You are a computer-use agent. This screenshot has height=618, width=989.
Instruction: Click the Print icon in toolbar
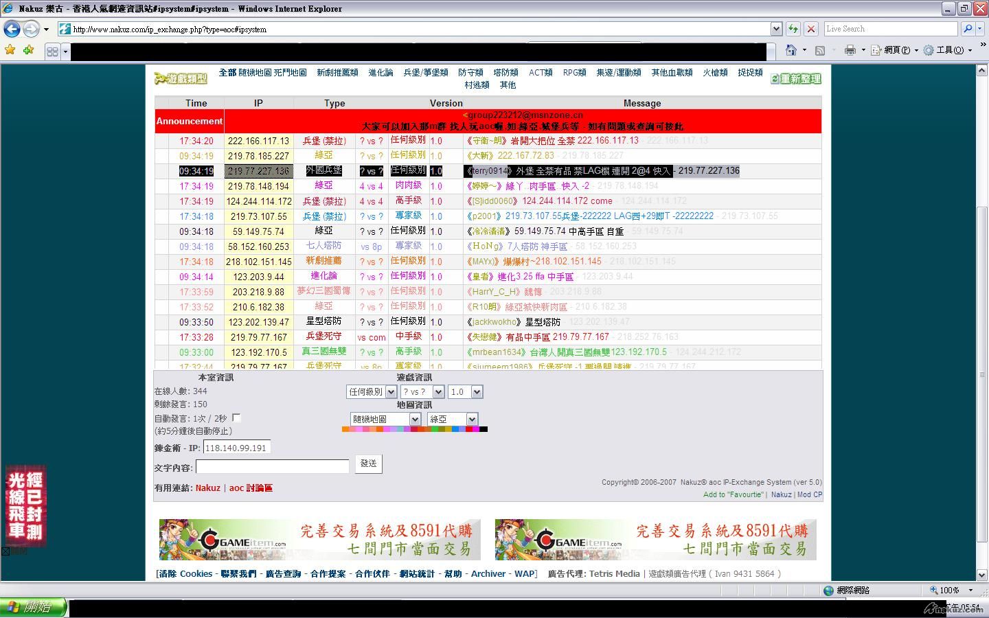[x=850, y=50]
